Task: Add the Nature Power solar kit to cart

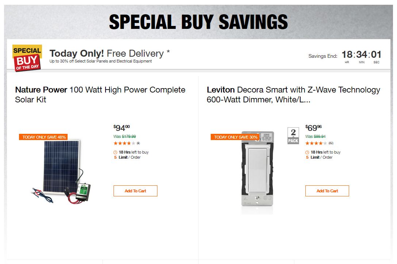Action: coord(135,191)
